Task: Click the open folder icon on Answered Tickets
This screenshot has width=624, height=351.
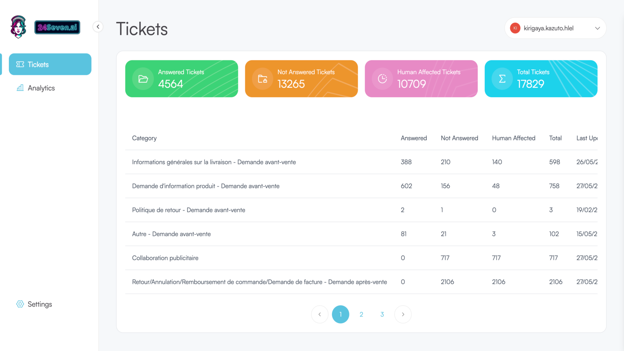Action: [143, 79]
